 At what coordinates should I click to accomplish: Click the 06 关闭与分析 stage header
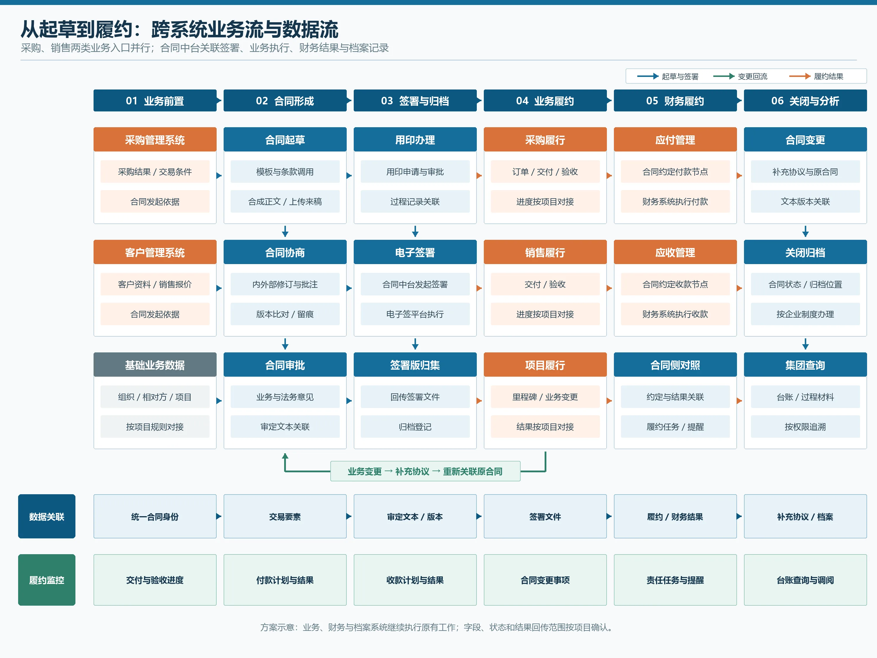tap(805, 101)
